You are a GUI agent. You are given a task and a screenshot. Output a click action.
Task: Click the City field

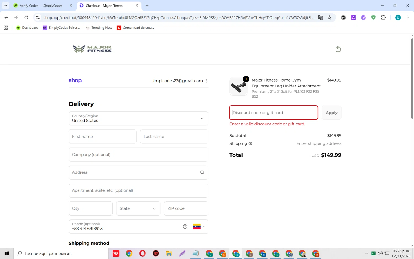point(91,208)
